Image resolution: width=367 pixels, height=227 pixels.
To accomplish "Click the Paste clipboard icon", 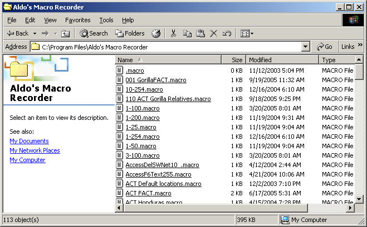I will click(200, 34).
